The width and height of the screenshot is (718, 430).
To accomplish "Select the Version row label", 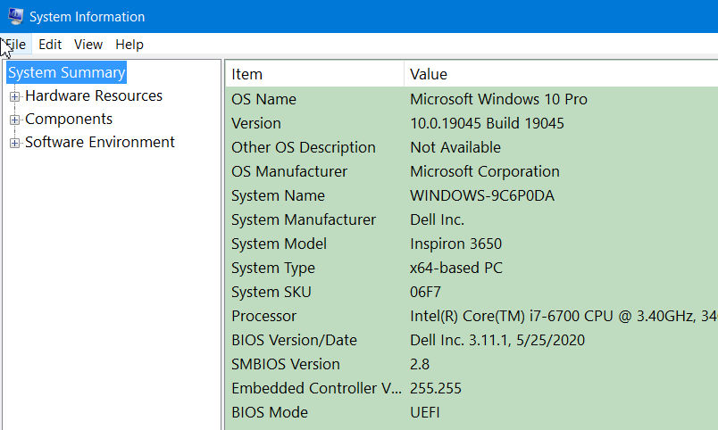I will 256,123.
